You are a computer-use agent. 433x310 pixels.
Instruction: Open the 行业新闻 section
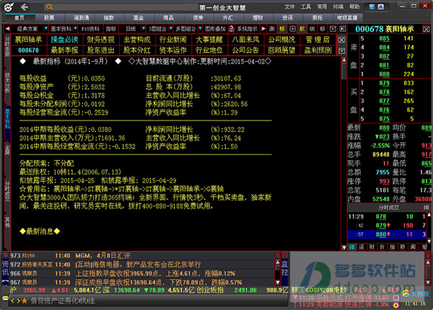173,40
